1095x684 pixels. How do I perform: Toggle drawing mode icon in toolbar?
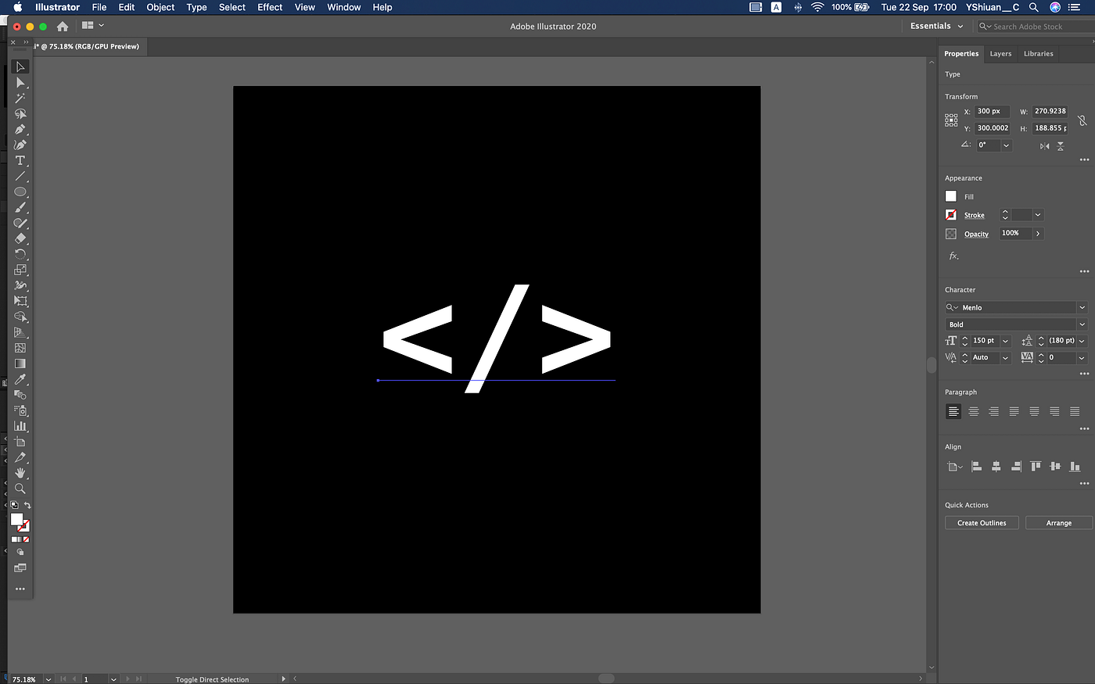point(20,552)
